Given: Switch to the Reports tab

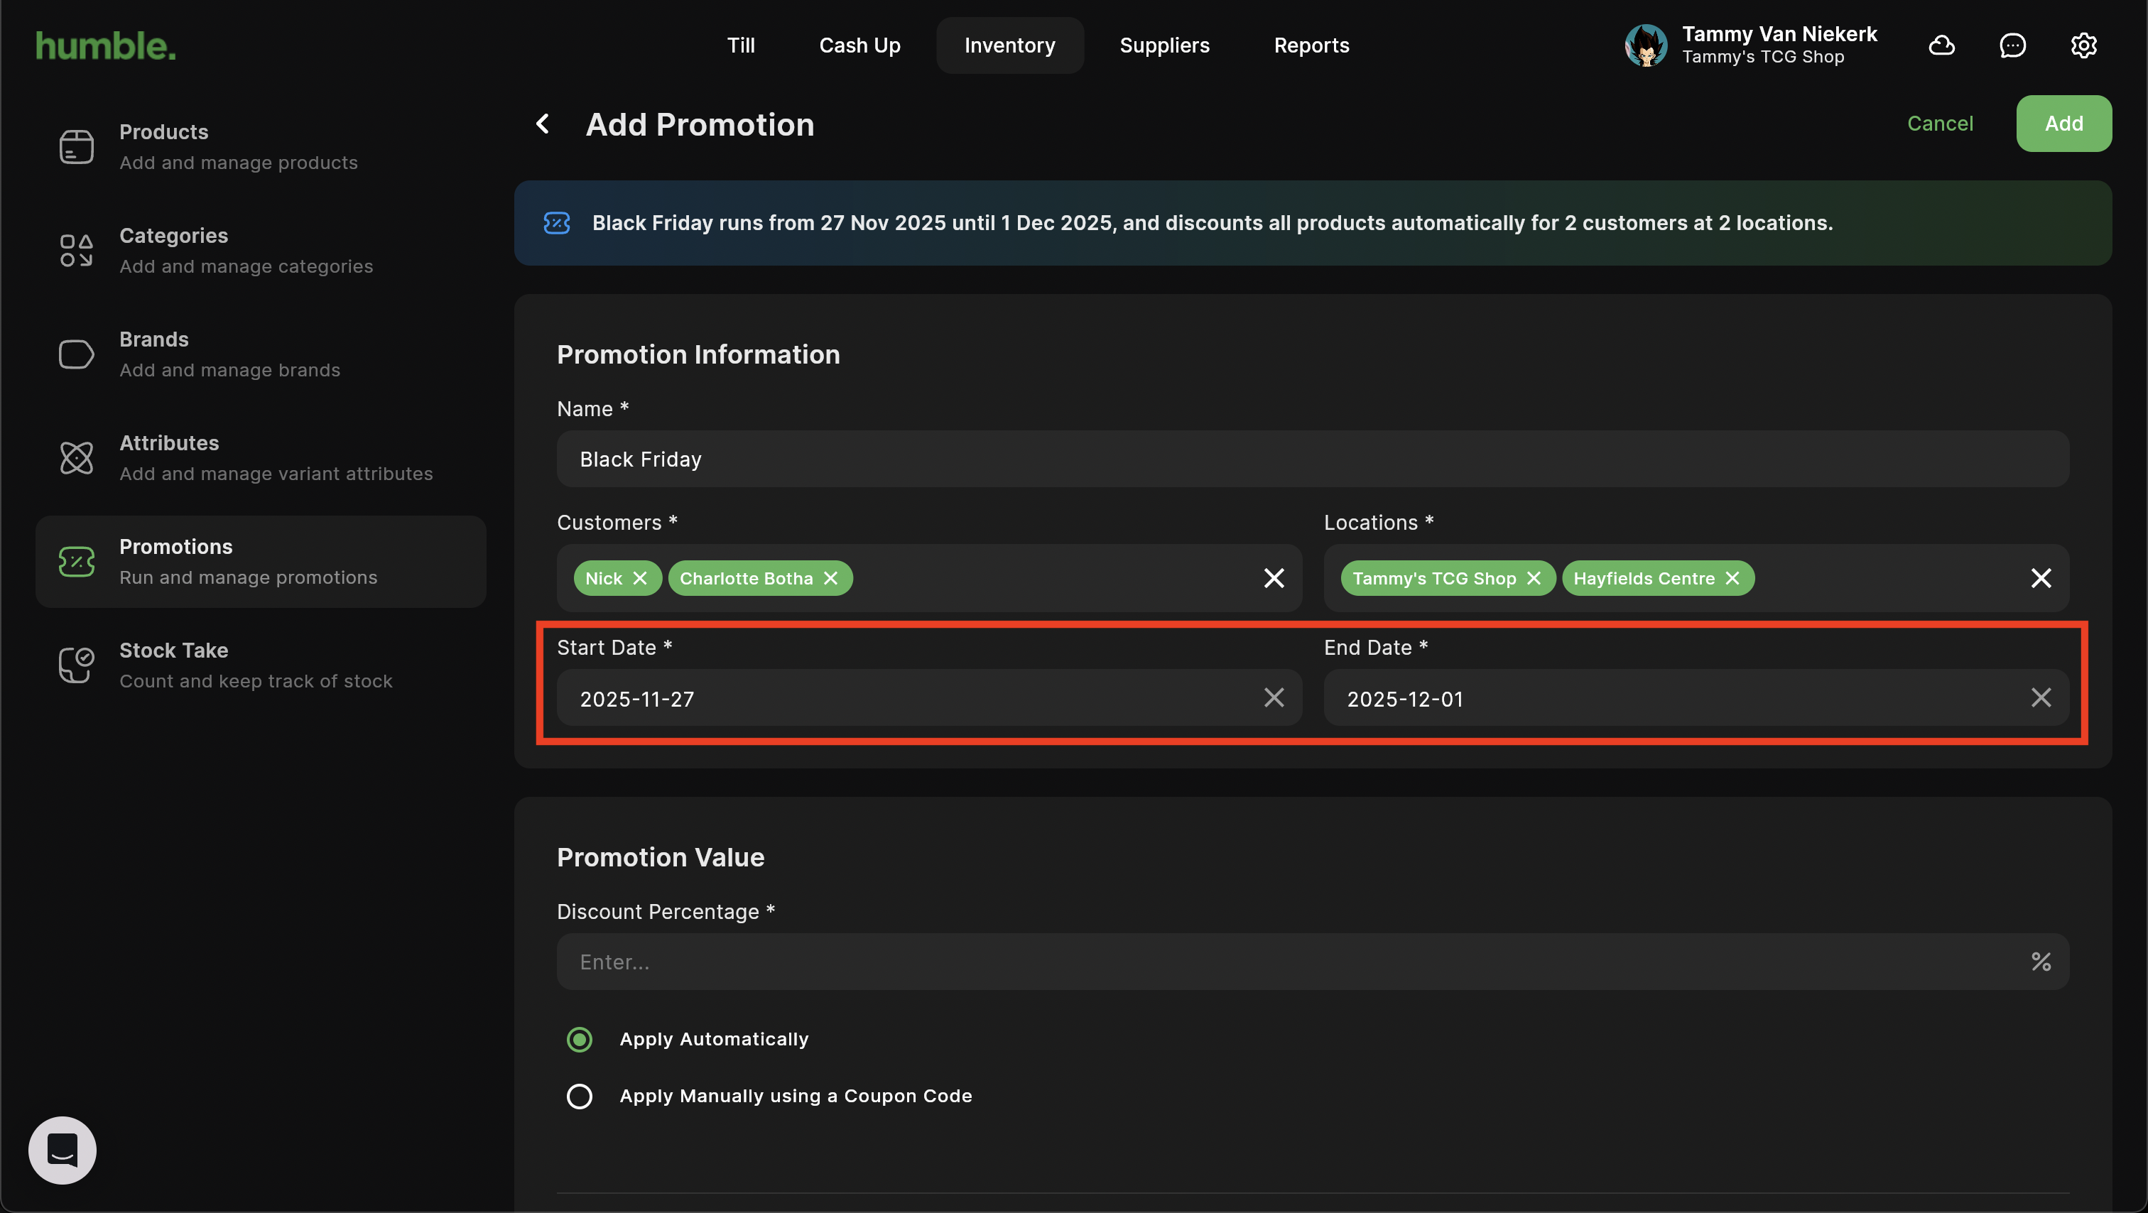Looking at the screenshot, I should click(x=1311, y=45).
